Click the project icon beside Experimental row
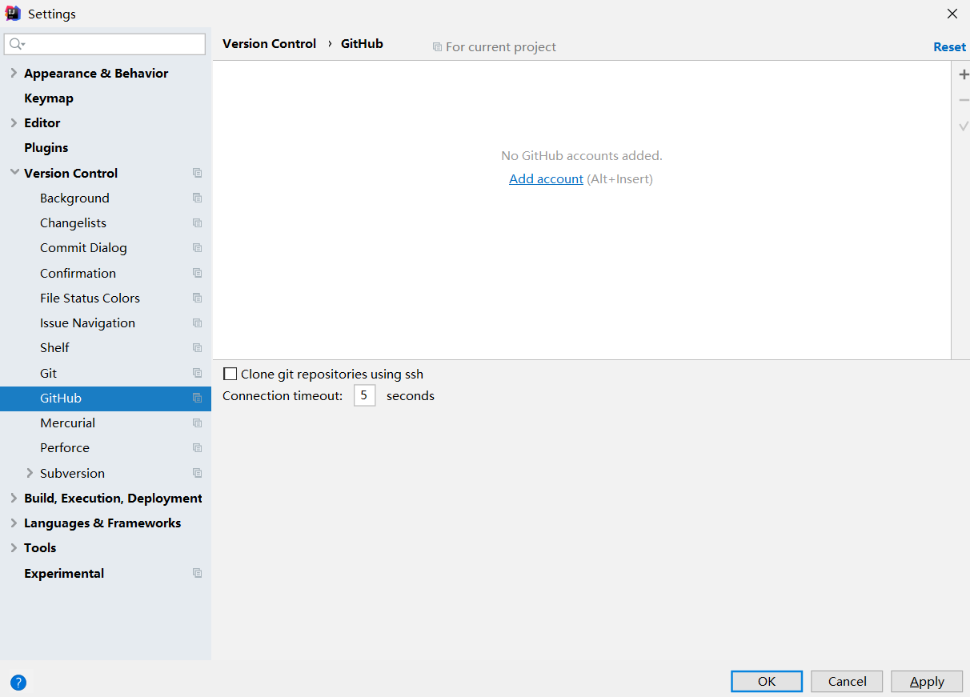The width and height of the screenshot is (970, 697). [x=198, y=573]
